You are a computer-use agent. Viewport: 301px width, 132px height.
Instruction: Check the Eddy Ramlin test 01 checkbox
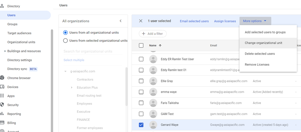point(141,70)
